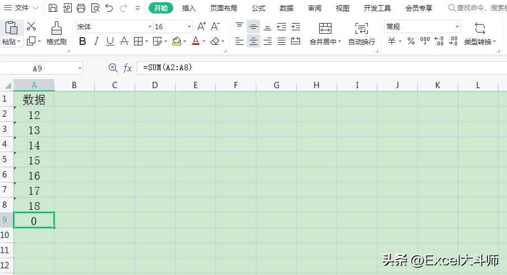Screen dimensions: 507x275
Task: Click the Save icon in quick access bar
Action: tap(53, 8)
